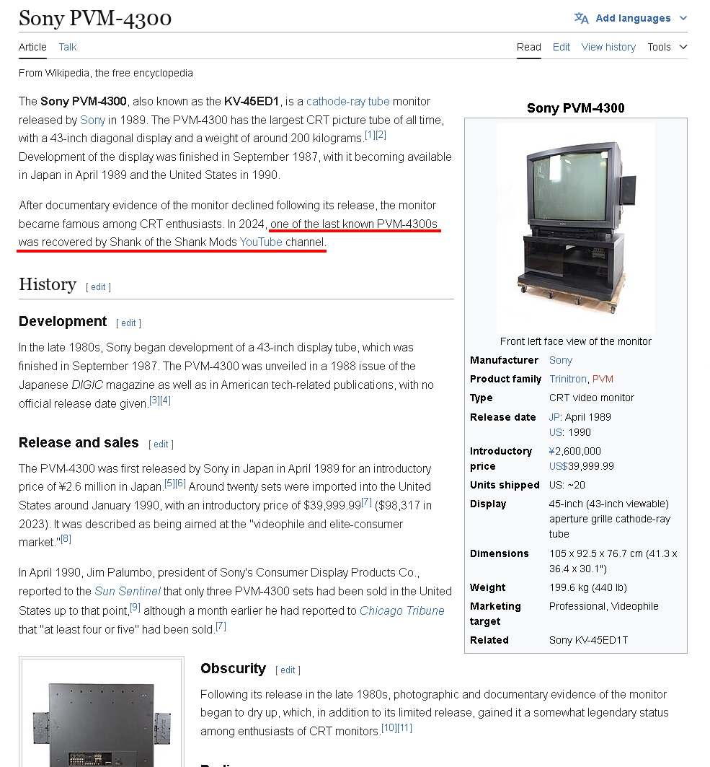
Task: Jump to citation [10] in Obscurity
Action: (389, 728)
